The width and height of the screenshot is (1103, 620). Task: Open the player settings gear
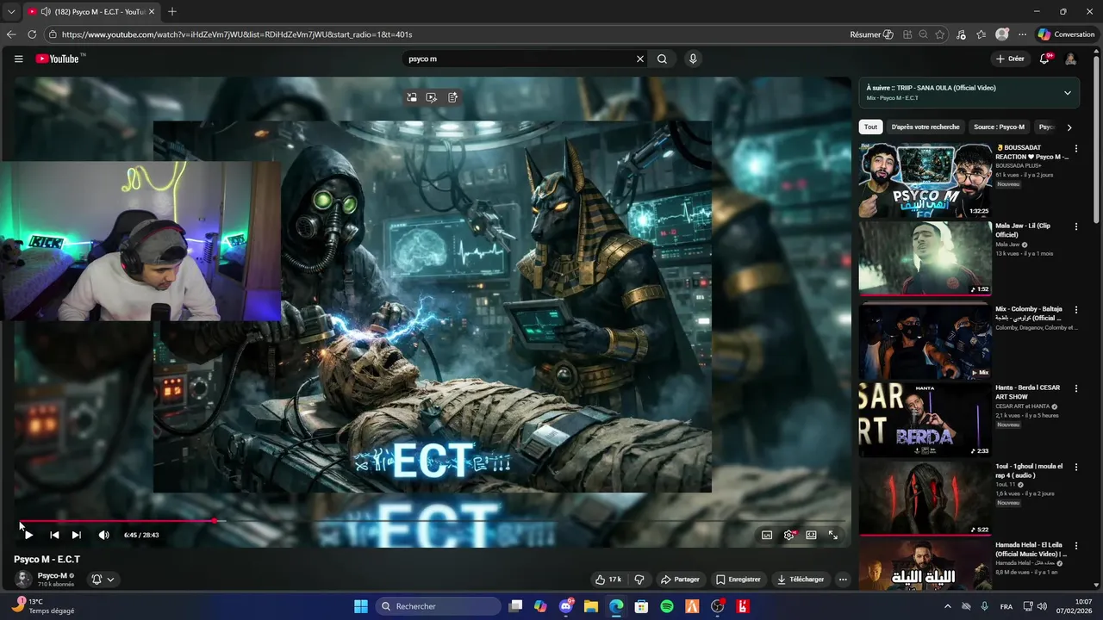click(x=788, y=535)
